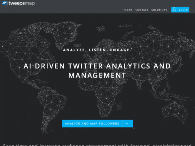Viewport: 195px width, 146px height.
Task: Click the Login button label
Action: 183,10
